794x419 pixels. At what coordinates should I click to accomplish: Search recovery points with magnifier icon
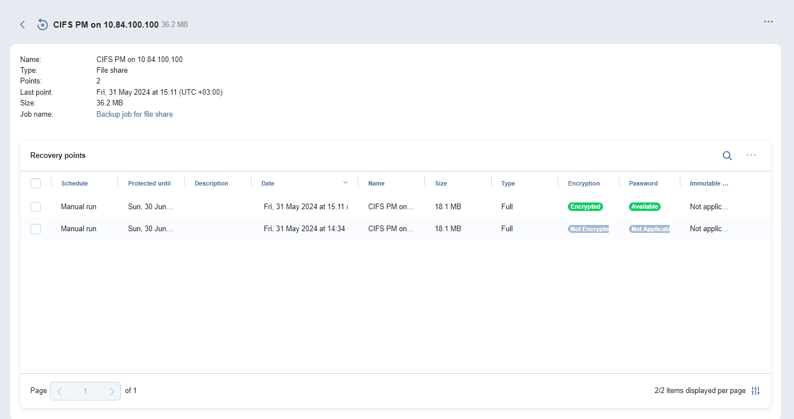click(x=727, y=156)
